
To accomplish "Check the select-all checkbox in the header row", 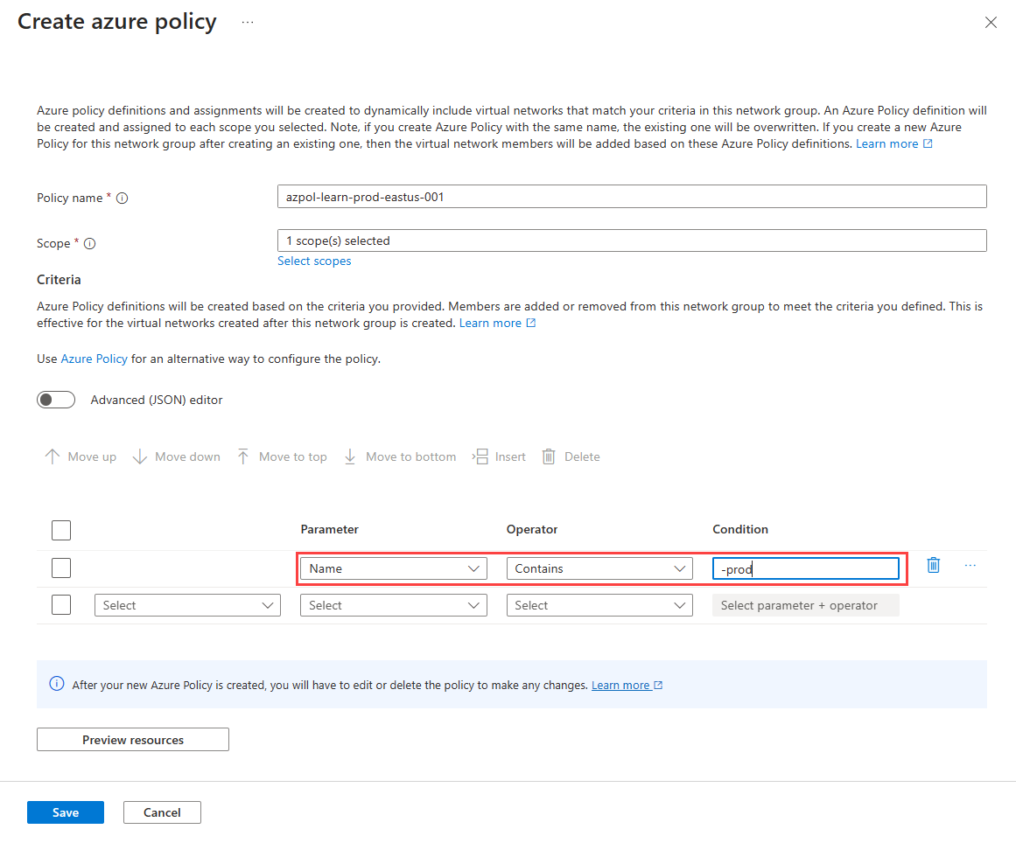I will (x=61, y=530).
